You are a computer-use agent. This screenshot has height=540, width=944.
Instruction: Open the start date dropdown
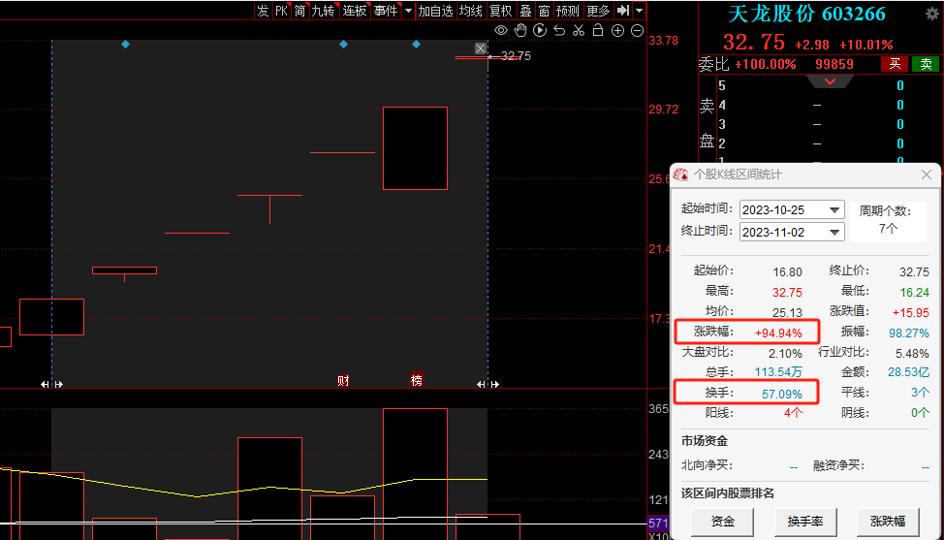[834, 210]
